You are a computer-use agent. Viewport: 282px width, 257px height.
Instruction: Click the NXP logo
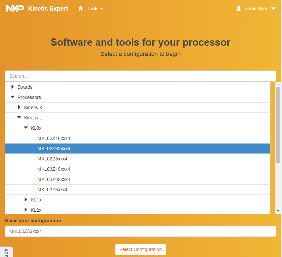click(15, 9)
